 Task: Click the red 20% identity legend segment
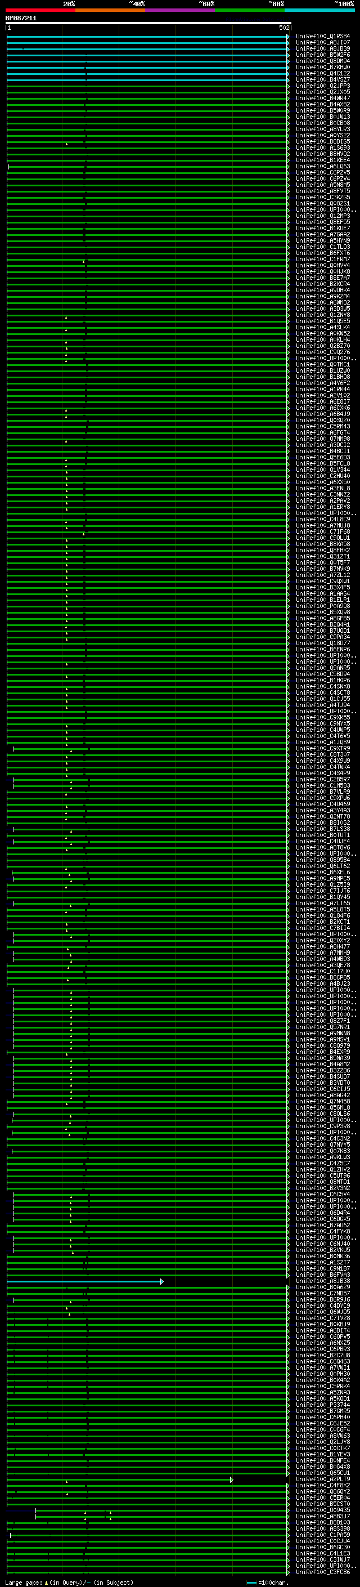click(x=40, y=10)
